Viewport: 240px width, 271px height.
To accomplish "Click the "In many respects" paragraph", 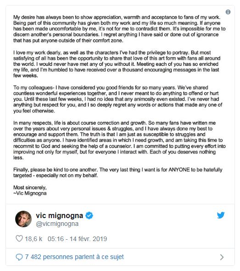I will 119,140.
